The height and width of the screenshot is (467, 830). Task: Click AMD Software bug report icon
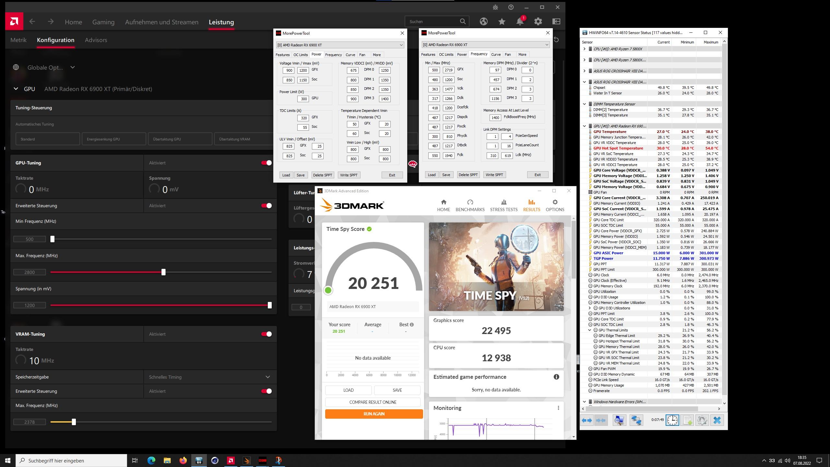pos(495,7)
